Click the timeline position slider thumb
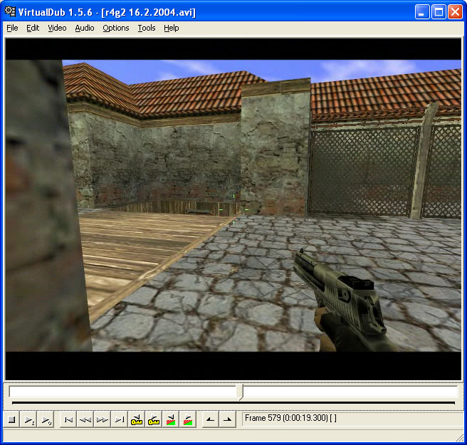This screenshot has height=445, width=467. click(x=240, y=392)
